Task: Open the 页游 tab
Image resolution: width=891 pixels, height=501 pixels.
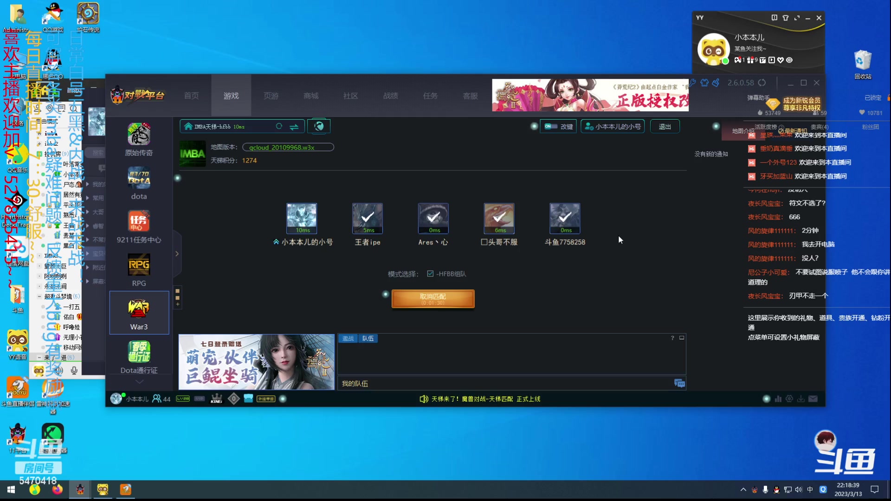Action: click(271, 96)
